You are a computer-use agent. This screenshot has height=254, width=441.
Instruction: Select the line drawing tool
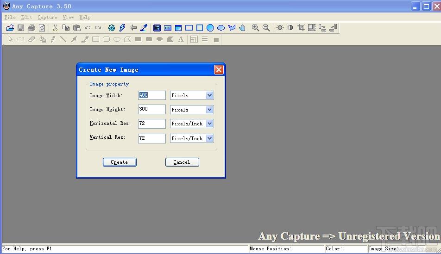63,39
